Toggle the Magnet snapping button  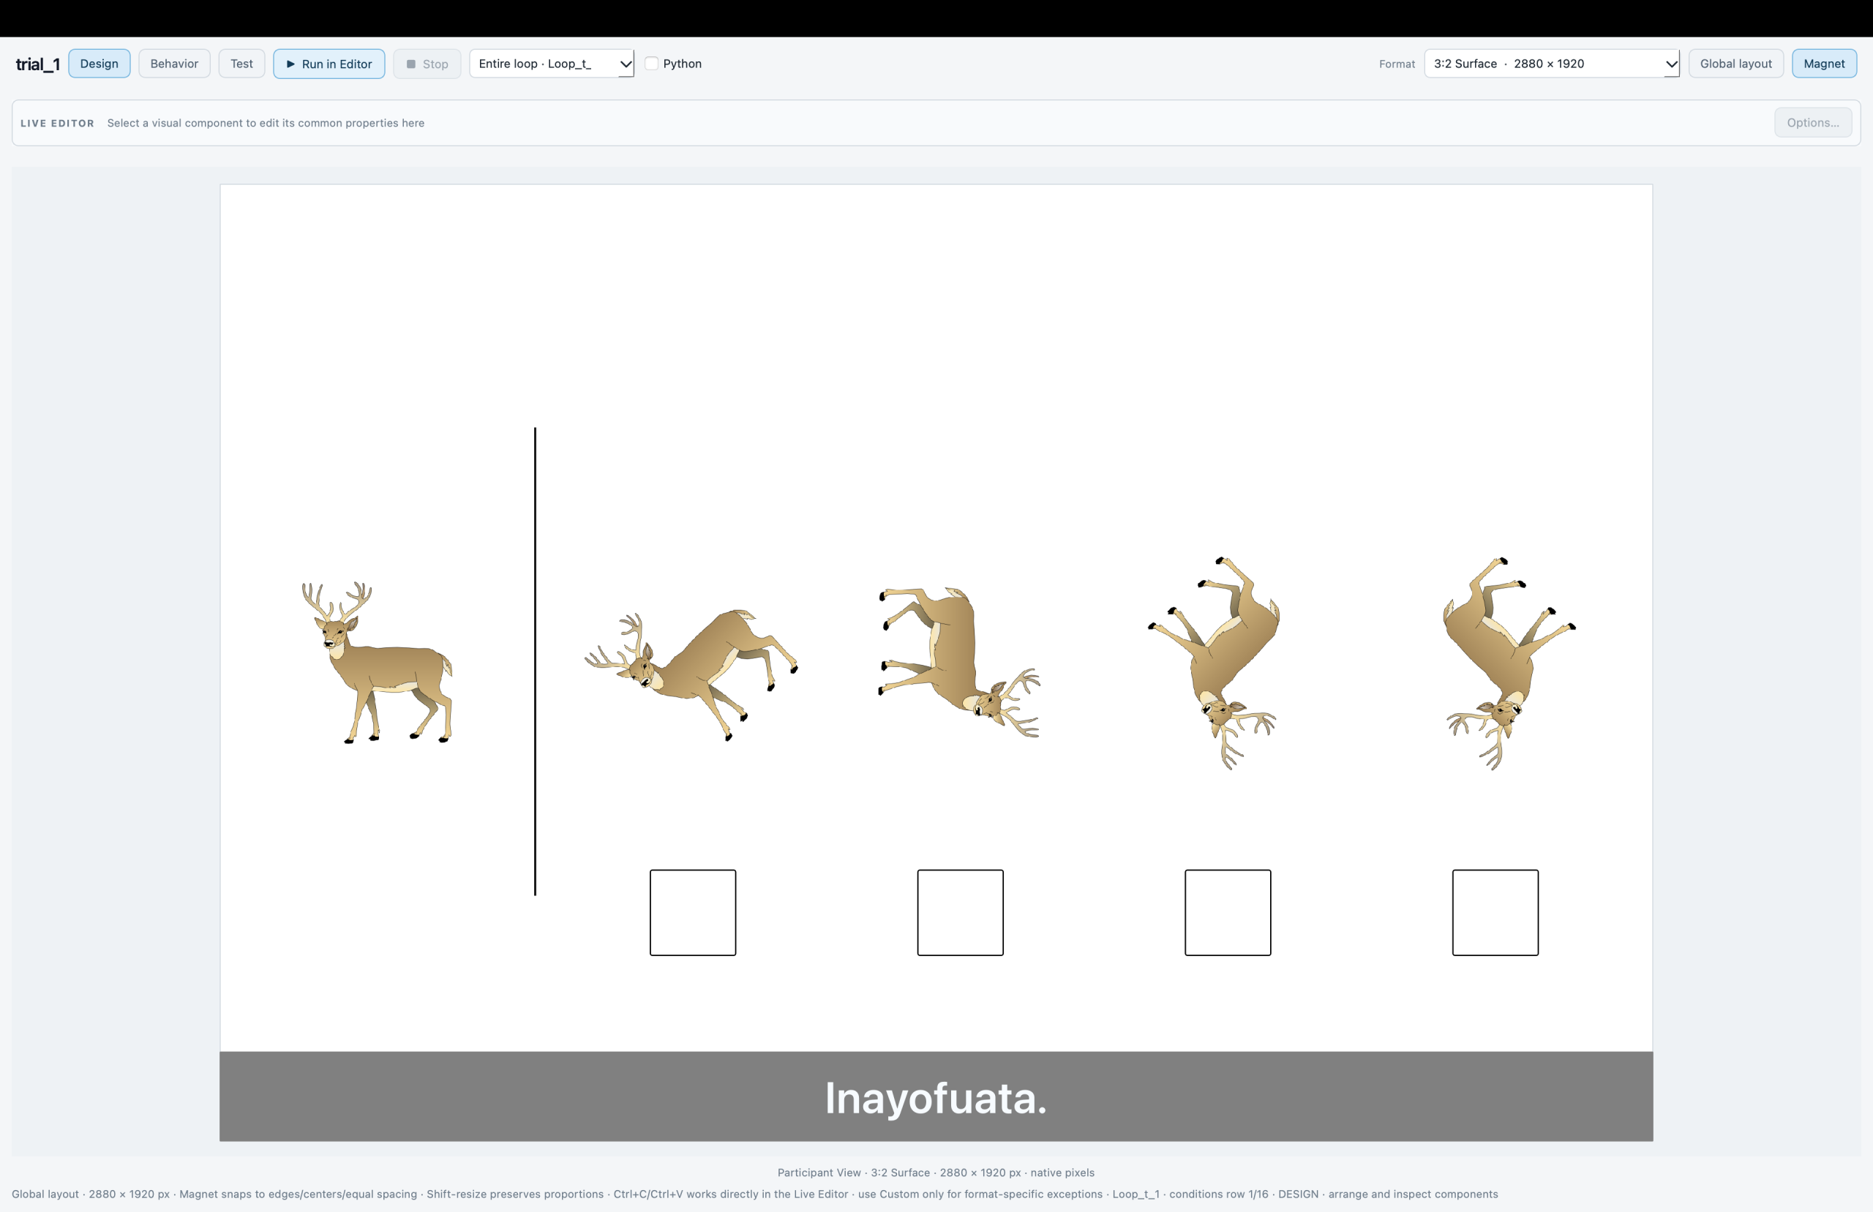coord(1824,64)
